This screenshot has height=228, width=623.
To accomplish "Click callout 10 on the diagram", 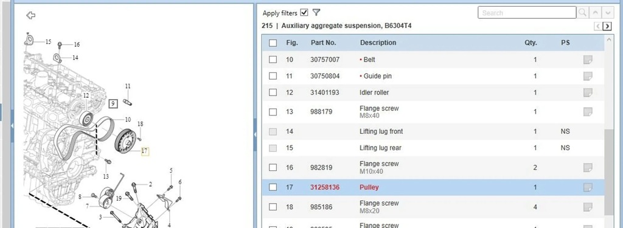I will (128, 120).
